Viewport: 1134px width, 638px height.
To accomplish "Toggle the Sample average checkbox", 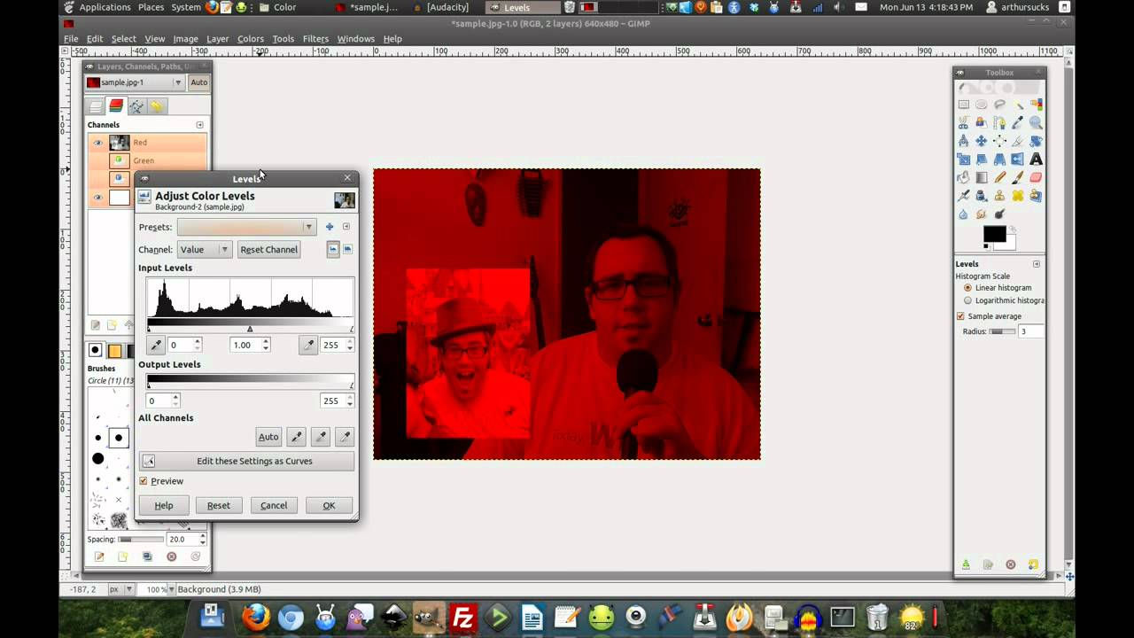I will (960, 316).
